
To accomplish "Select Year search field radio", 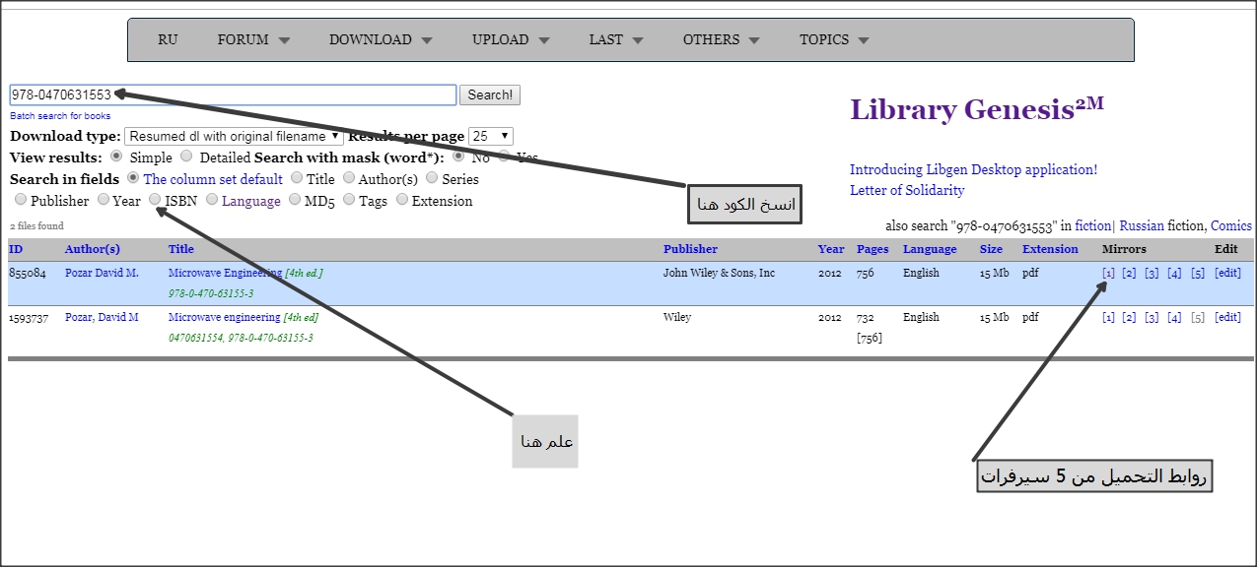I will coord(104,200).
